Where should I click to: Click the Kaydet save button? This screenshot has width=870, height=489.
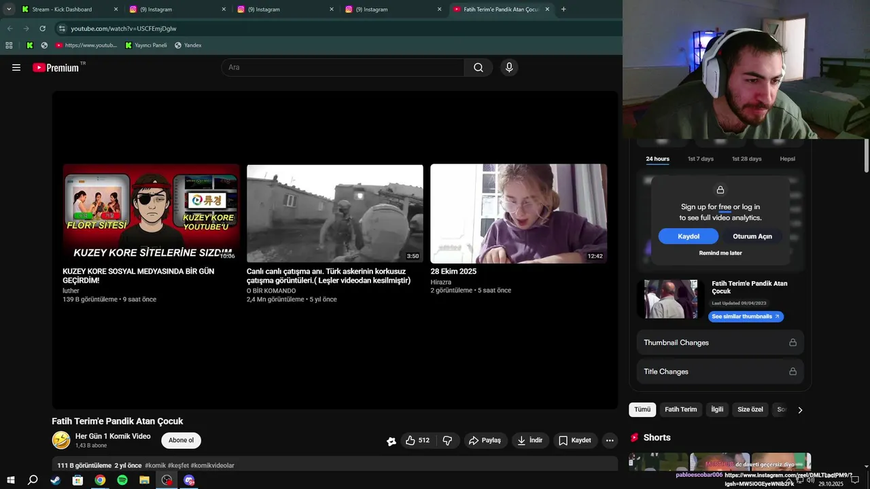575,440
